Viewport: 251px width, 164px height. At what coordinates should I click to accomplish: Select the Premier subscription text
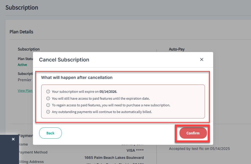coord(25,80)
